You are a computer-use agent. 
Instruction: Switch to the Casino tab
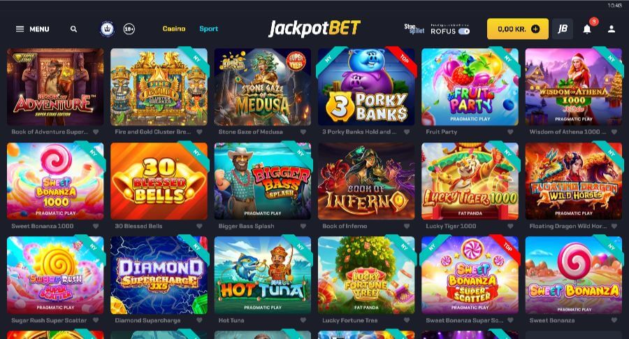(x=174, y=29)
